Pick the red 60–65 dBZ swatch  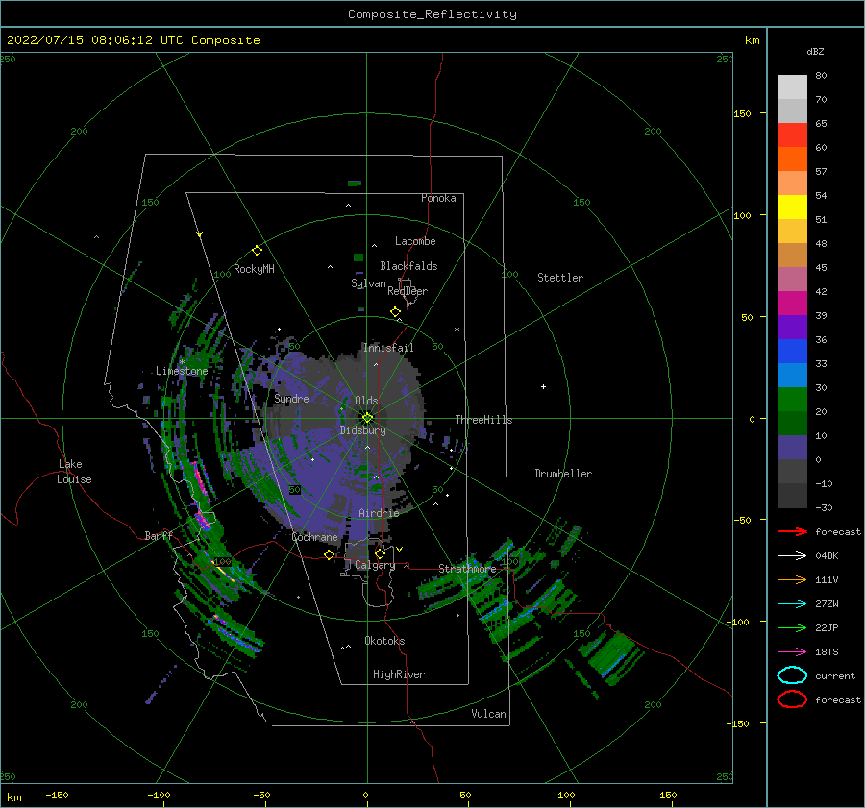click(792, 135)
